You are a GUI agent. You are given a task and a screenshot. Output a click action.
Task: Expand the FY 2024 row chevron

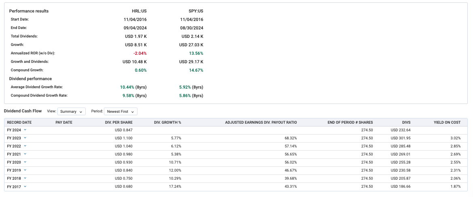click(x=25, y=130)
